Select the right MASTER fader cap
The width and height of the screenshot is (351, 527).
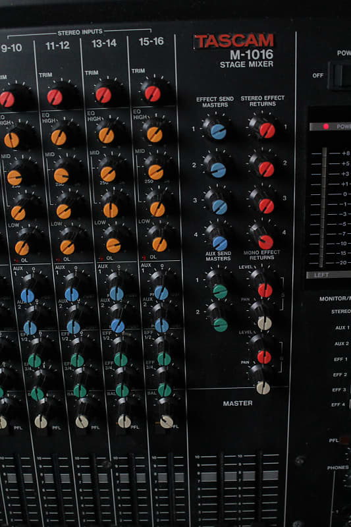261,475
